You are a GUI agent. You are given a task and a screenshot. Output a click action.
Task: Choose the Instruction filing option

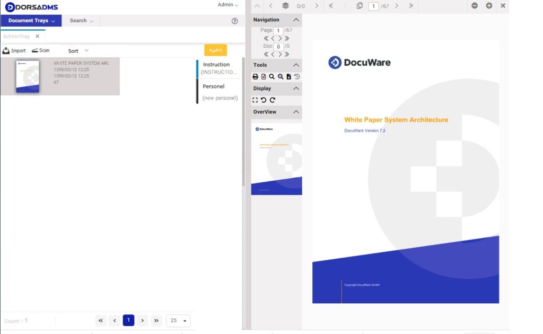(218, 68)
